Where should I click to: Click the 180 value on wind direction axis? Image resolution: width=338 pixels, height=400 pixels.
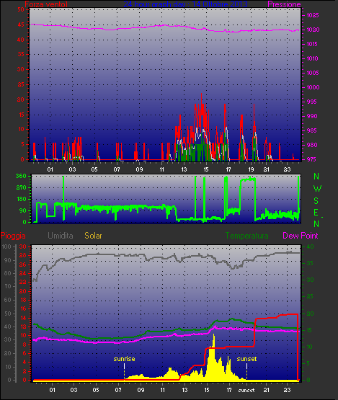[x=21, y=199]
